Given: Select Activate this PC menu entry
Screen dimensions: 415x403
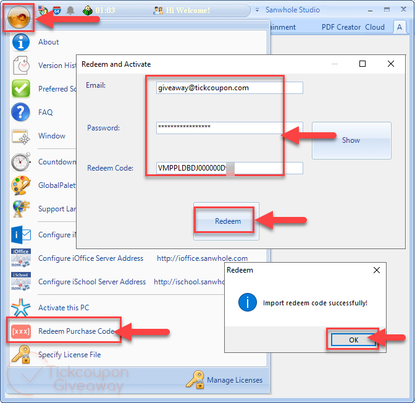Looking at the screenshot, I should [x=64, y=307].
